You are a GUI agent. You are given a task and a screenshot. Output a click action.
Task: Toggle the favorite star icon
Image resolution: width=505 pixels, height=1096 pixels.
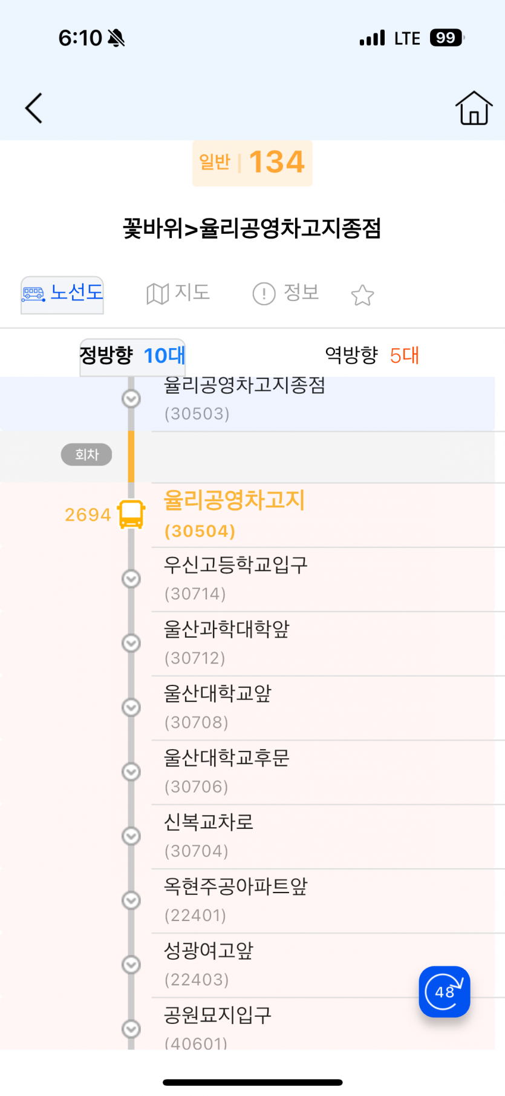pyautogui.click(x=362, y=295)
